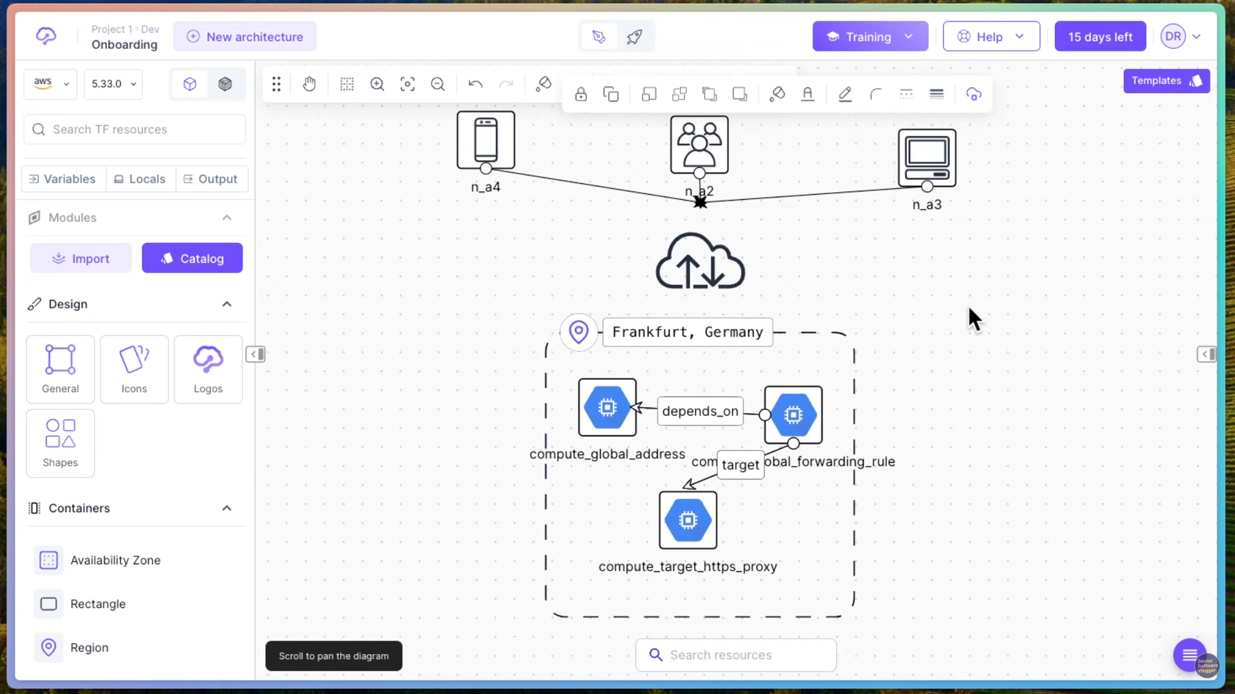This screenshot has height=694, width=1235.
Task: Click the Import modules button
Action: [x=81, y=258]
